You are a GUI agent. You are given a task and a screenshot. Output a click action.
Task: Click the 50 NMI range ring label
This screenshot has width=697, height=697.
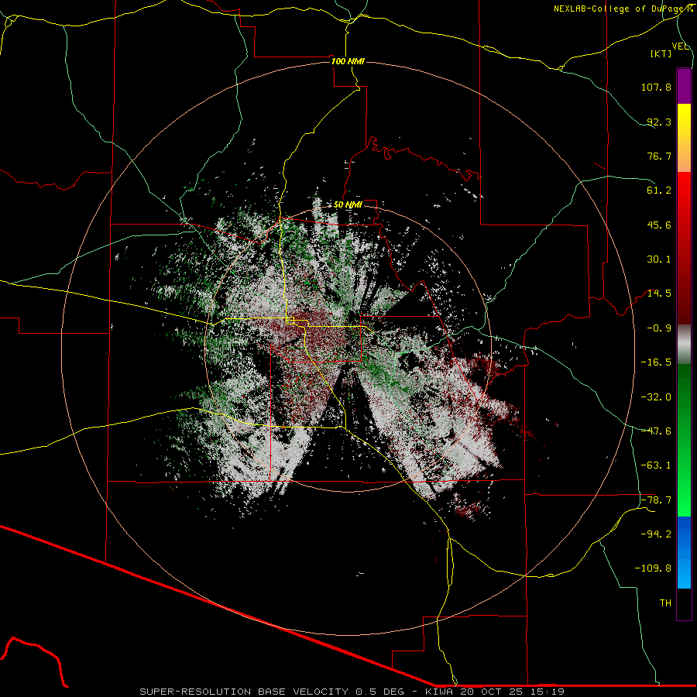[348, 205]
